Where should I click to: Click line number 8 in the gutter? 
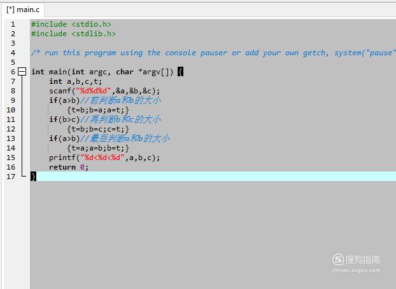(13, 91)
